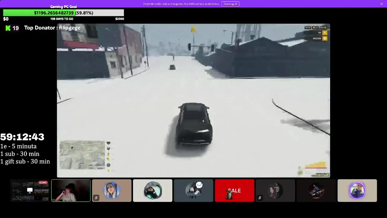The width and height of the screenshot is (387, 218).
Task: Click the Gaming PC Goal progress bar
Action: tap(63, 13)
